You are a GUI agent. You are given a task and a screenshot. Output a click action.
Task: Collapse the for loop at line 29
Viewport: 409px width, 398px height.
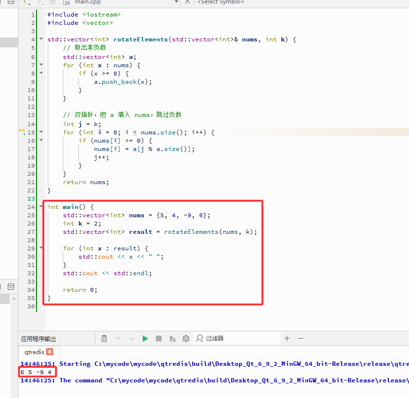(x=41, y=247)
